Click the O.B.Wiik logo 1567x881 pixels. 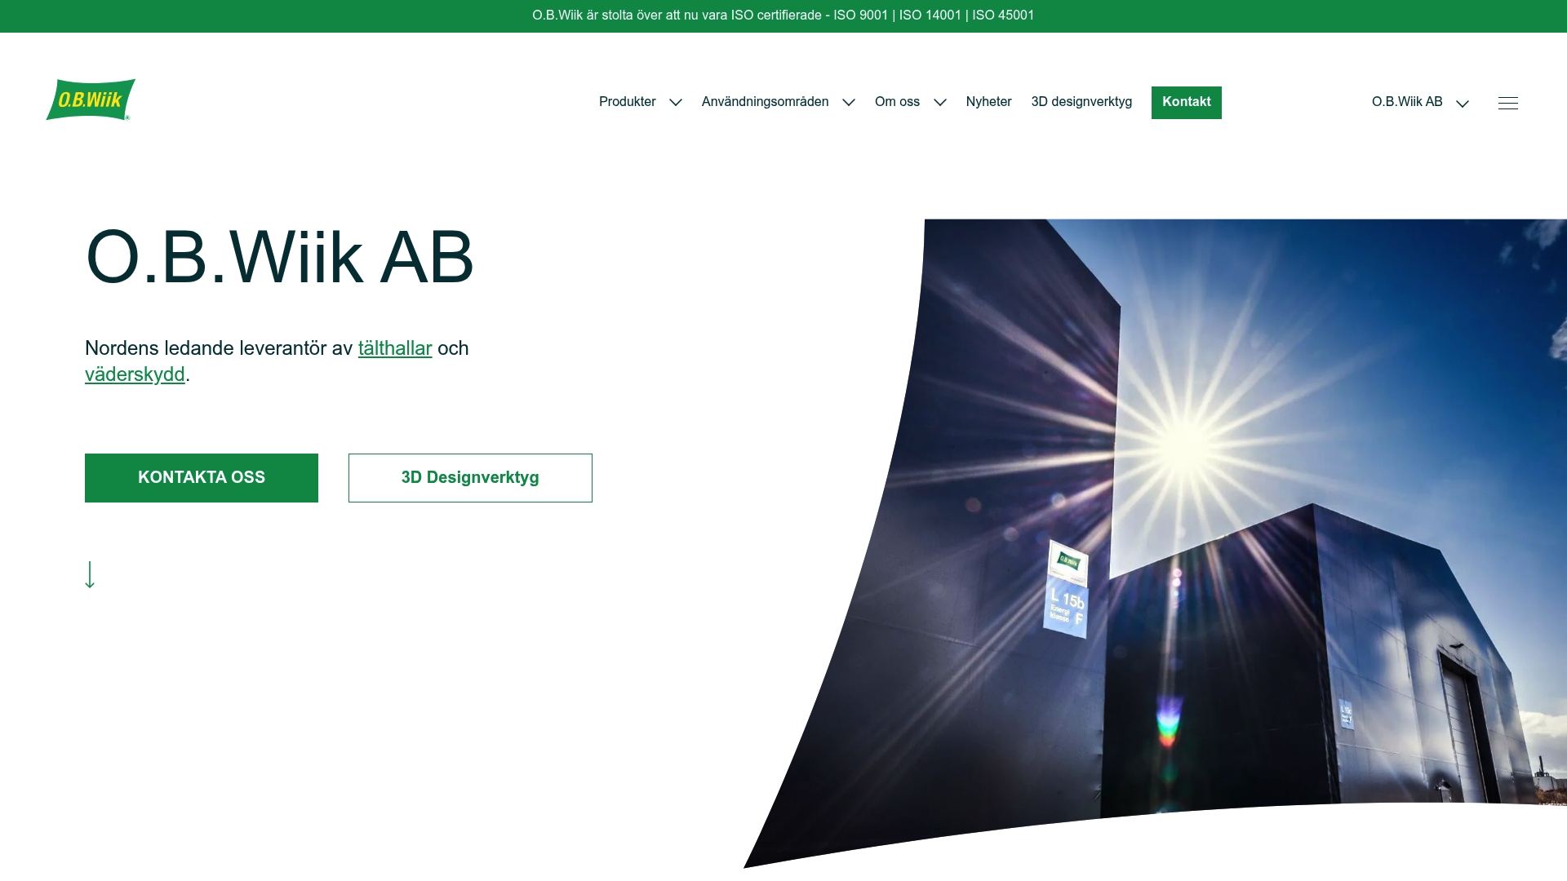(91, 100)
